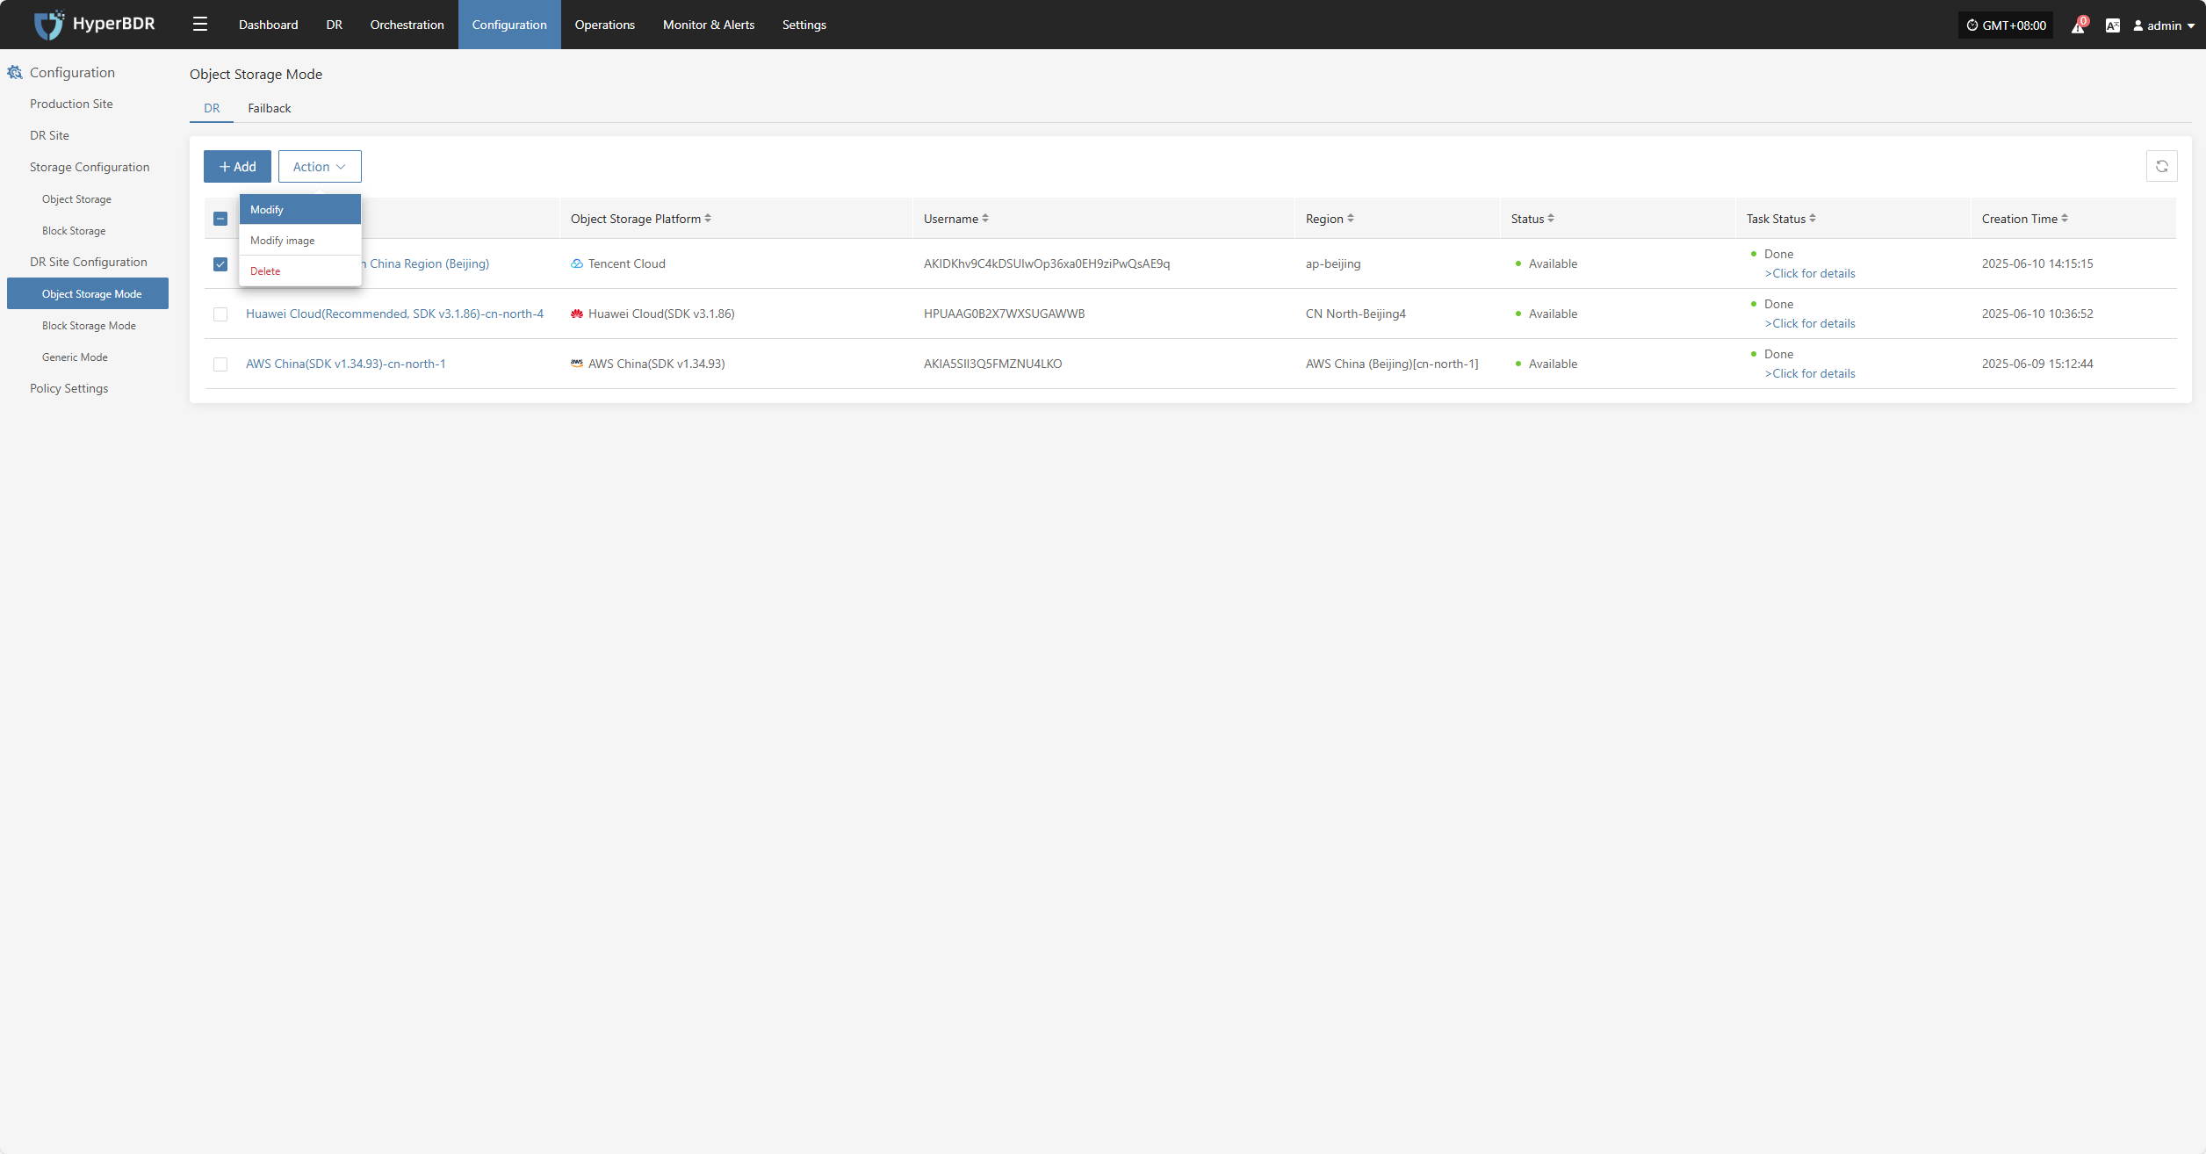Click the ap-beijing region cell
This screenshot has height=1154, width=2206.
pos(1333,263)
